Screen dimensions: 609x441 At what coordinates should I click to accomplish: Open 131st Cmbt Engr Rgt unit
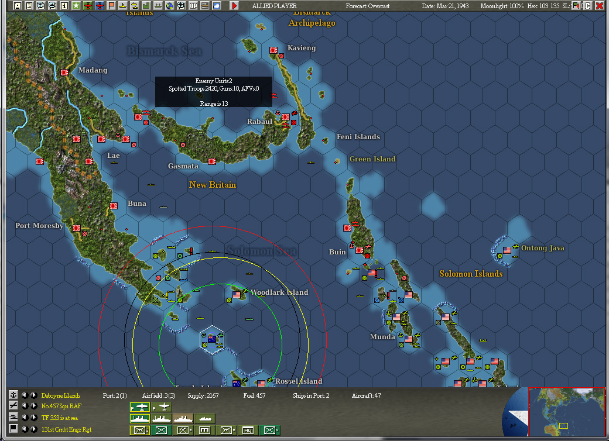tap(66, 430)
